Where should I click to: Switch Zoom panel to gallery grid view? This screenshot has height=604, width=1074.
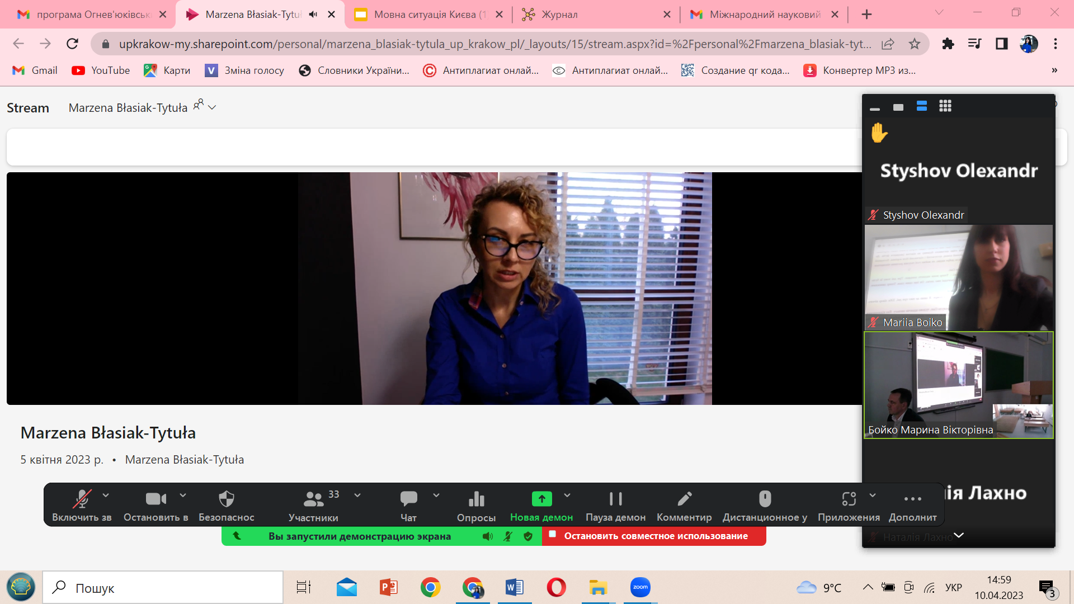(x=945, y=106)
